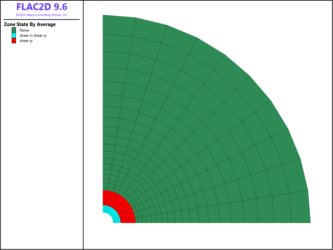This screenshot has height=250, width=333.
Task: Click the red shear-p legend swatch
Action: [14, 41]
